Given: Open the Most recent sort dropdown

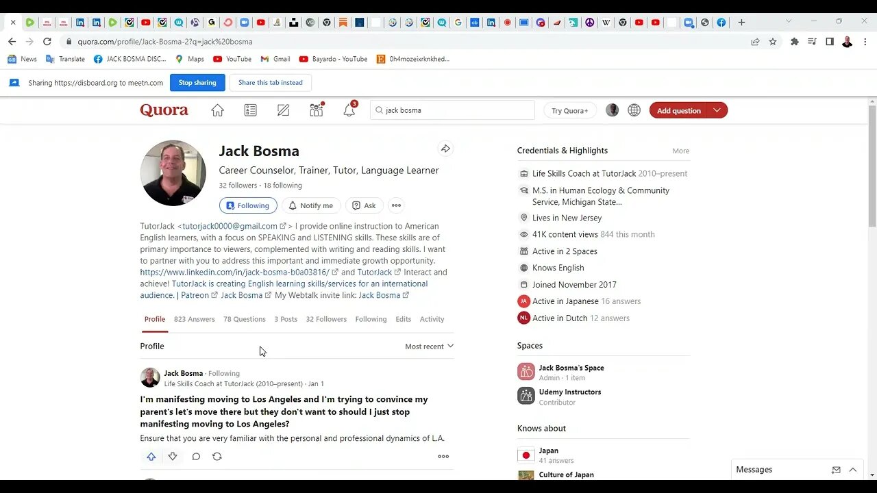Looking at the screenshot, I should (x=429, y=346).
